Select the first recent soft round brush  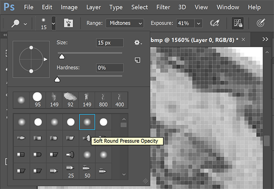click(21, 100)
